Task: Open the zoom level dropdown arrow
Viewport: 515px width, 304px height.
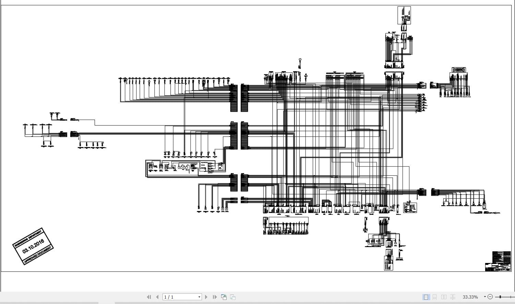Action: pos(485,297)
